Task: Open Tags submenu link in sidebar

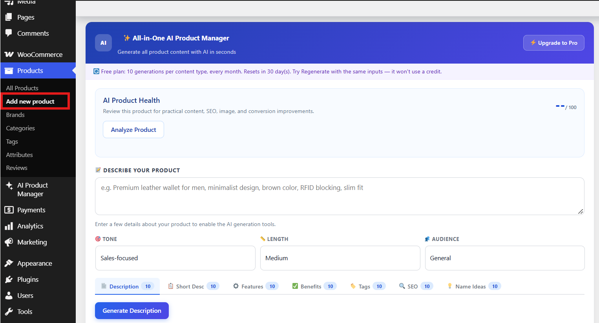Action: [12, 141]
